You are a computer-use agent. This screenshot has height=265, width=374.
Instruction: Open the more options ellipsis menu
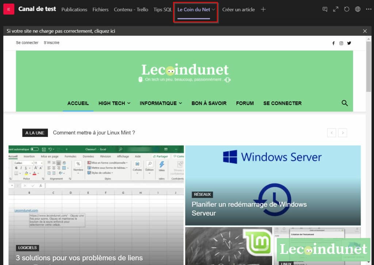(369, 9)
